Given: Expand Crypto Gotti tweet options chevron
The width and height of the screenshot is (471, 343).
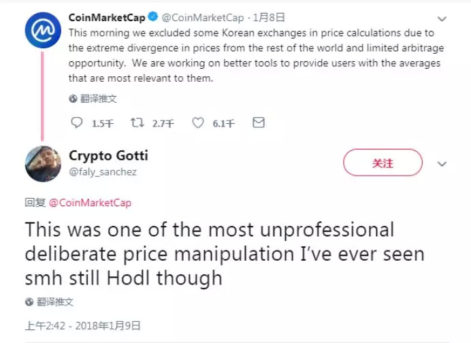Looking at the screenshot, I should coord(442,164).
